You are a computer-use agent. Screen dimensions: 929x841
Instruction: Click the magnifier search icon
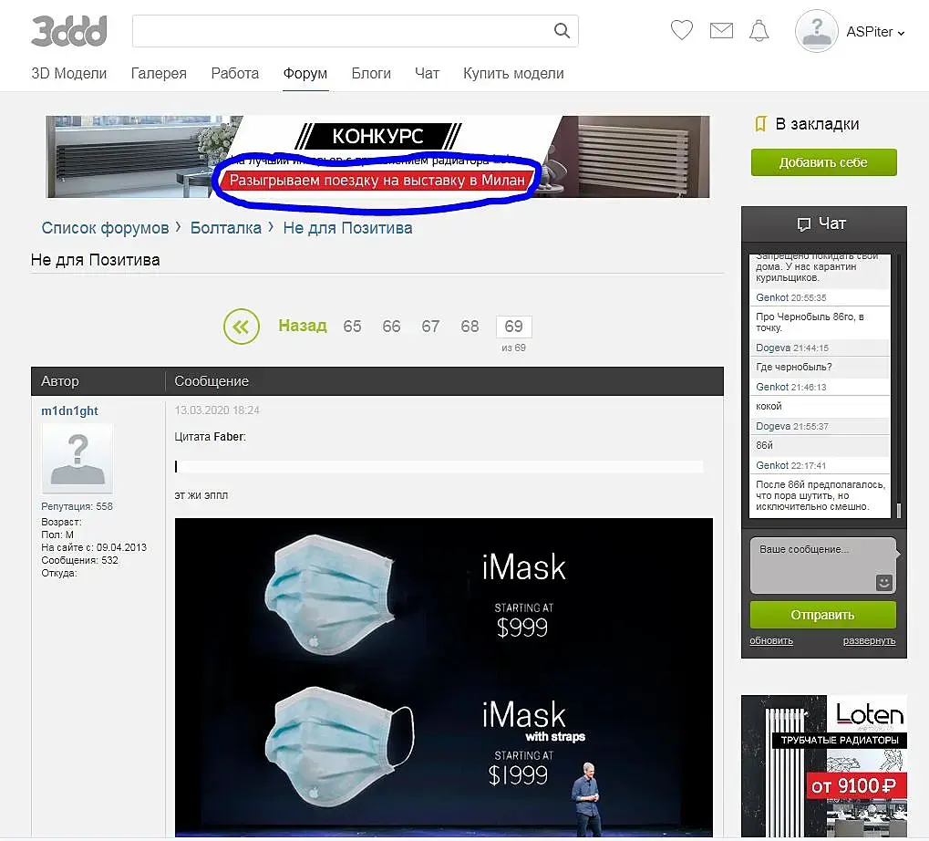click(x=562, y=30)
